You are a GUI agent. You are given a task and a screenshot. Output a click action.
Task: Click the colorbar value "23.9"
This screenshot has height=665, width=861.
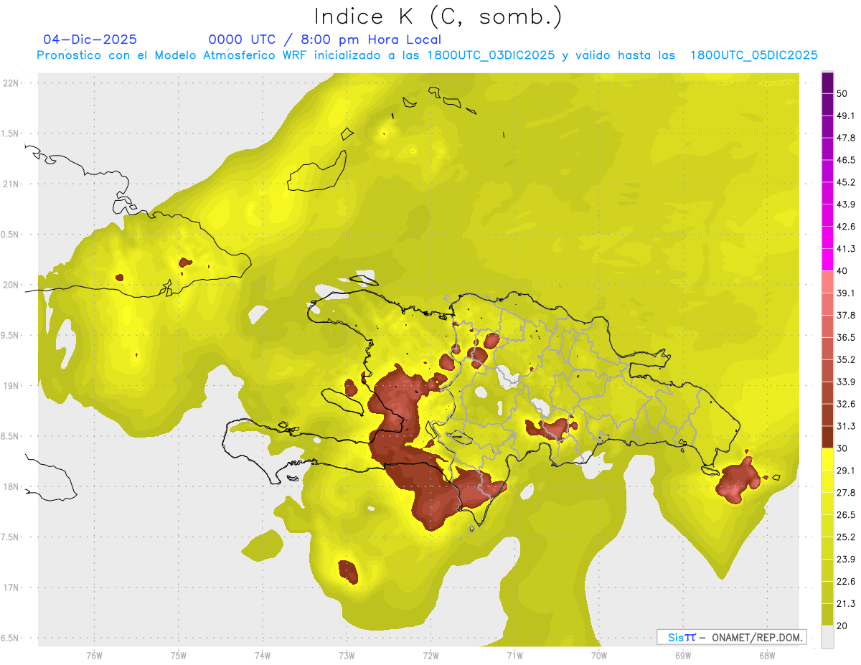845,559
